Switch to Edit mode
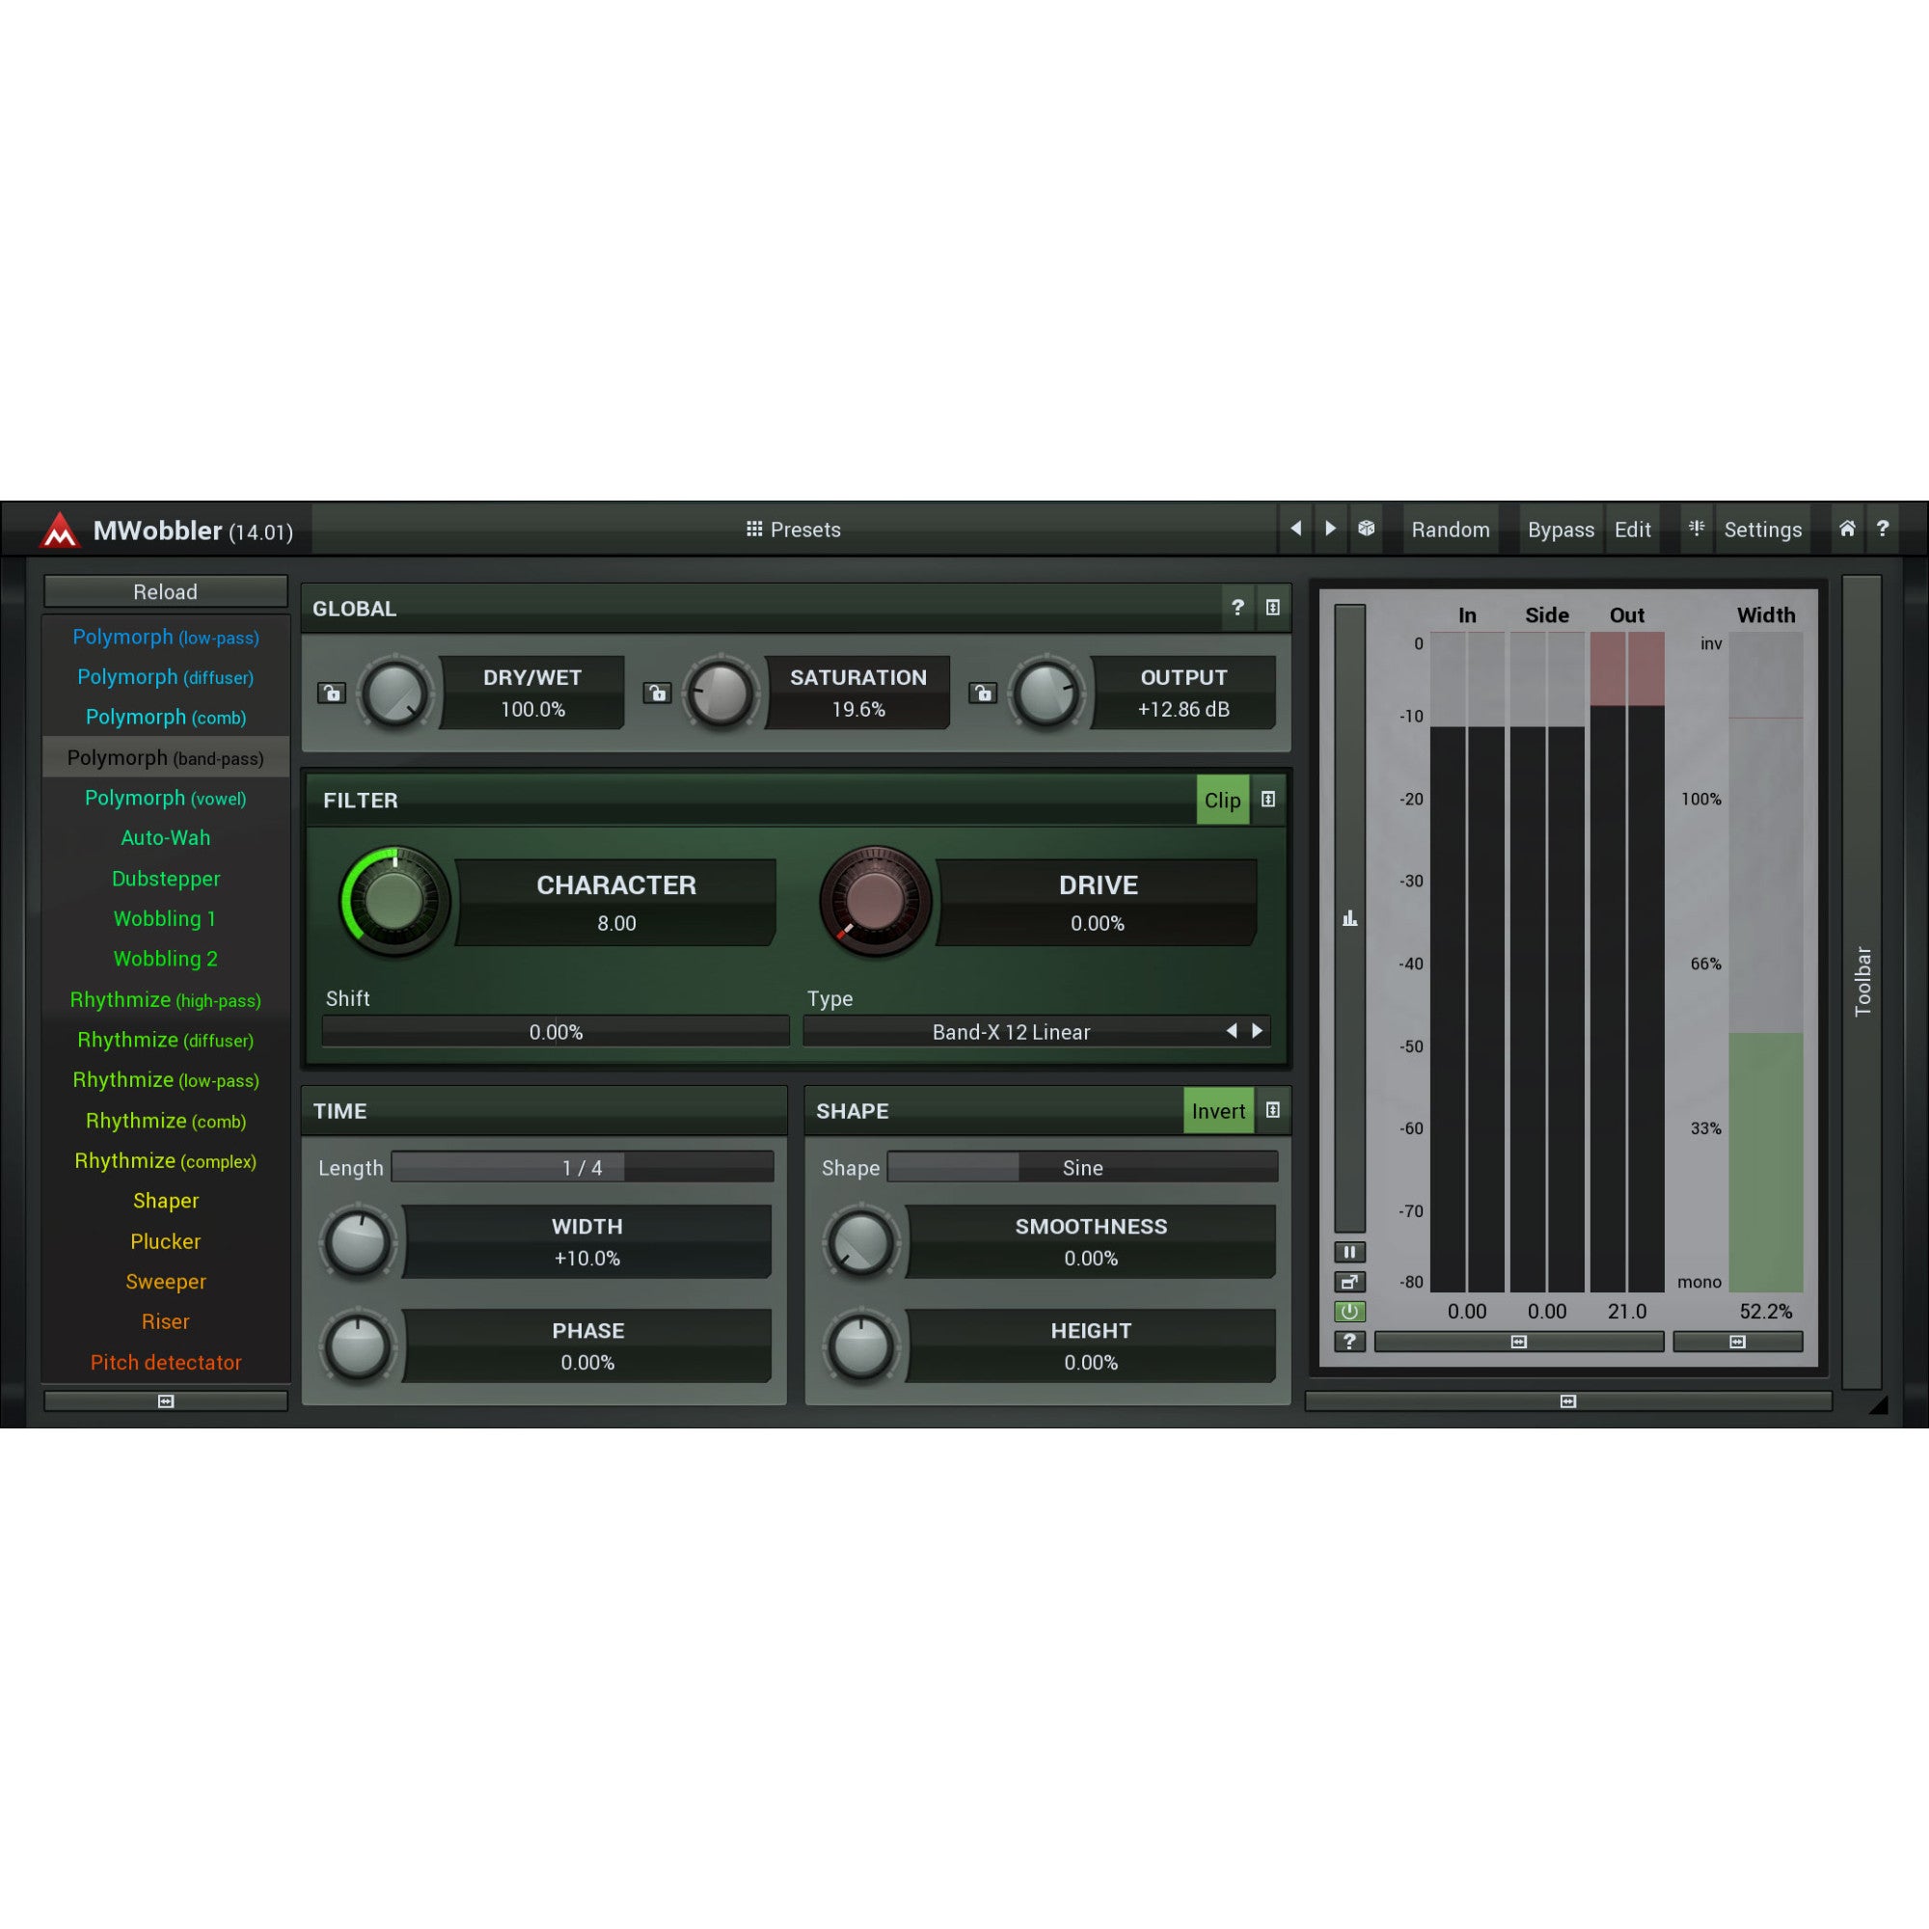Screen dimensions: 1929x1929 [x=1633, y=530]
